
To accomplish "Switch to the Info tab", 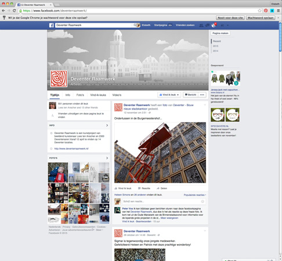I will coord(68,95).
